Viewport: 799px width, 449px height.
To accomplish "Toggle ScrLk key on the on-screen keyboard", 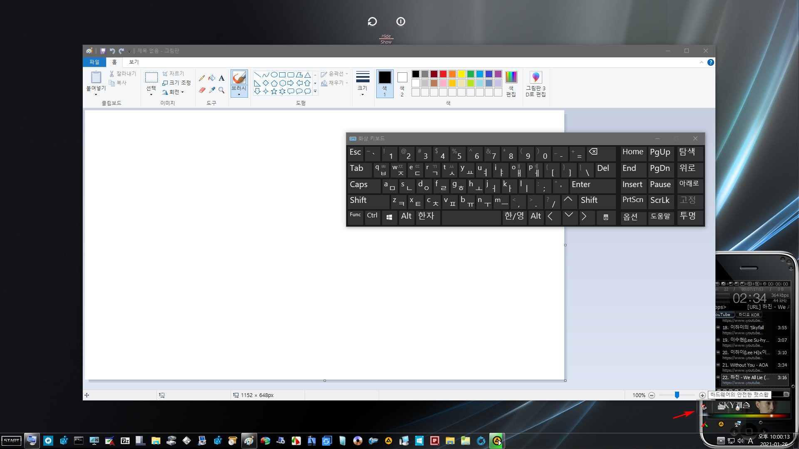I will click(x=660, y=201).
